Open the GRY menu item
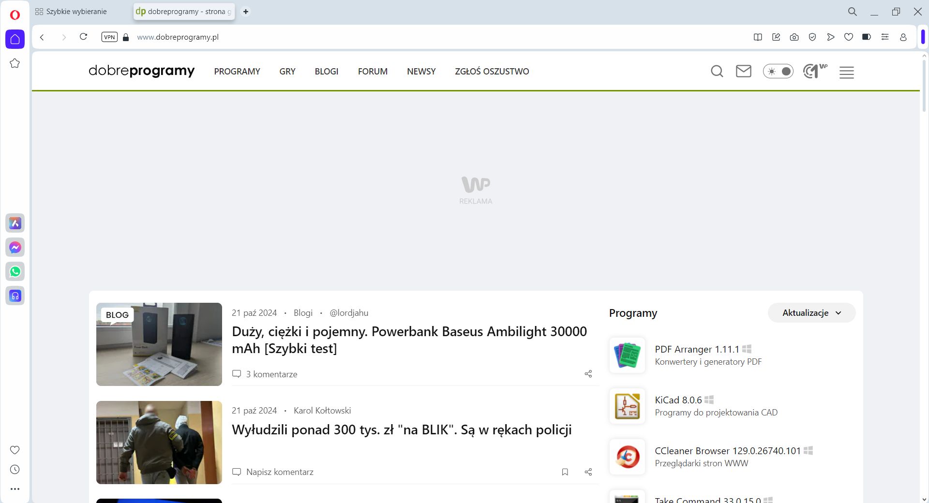The image size is (929, 503). point(287,71)
